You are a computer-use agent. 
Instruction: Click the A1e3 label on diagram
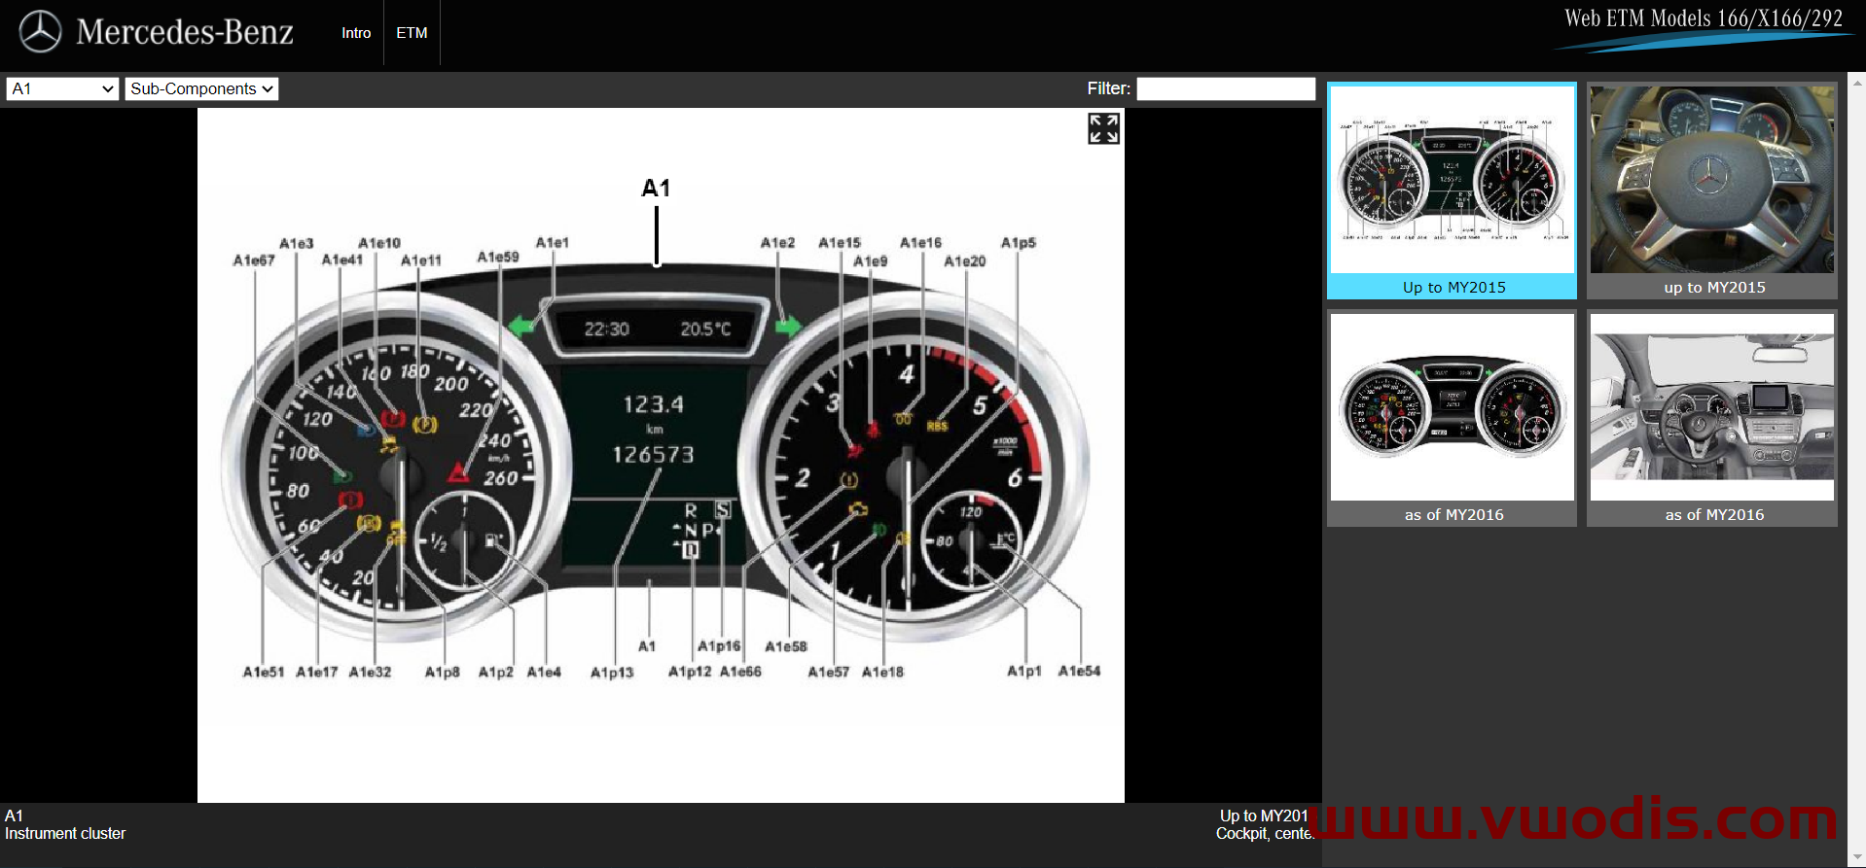tap(297, 243)
